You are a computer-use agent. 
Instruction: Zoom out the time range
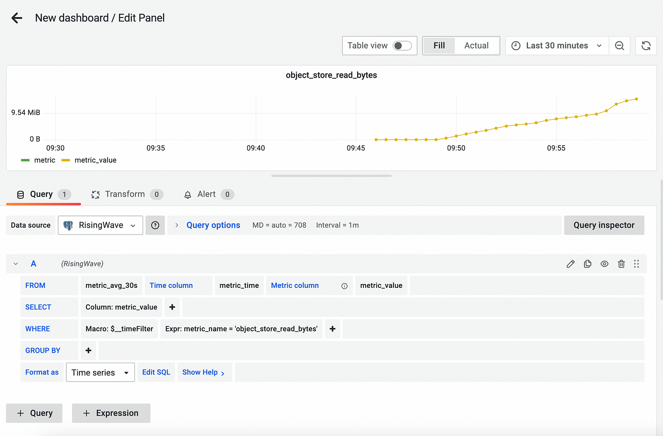[x=619, y=45]
